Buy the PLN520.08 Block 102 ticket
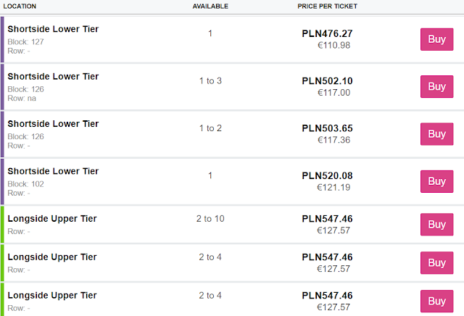This screenshot has height=316, width=464. pyautogui.click(x=436, y=181)
